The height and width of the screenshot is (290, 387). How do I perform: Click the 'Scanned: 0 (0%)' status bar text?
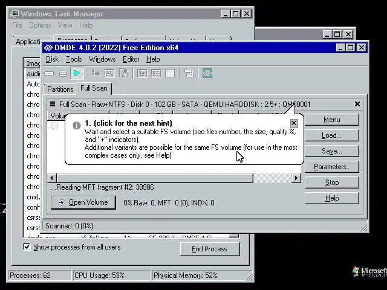tap(69, 226)
